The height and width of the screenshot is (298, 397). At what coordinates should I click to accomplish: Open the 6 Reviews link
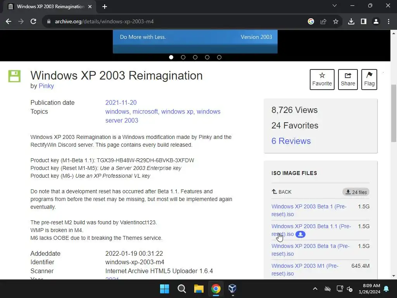(291, 141)
